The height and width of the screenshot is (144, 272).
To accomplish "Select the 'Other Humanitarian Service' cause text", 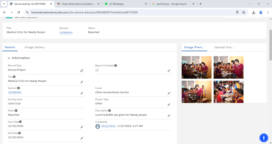I will (x=112, y=92).
